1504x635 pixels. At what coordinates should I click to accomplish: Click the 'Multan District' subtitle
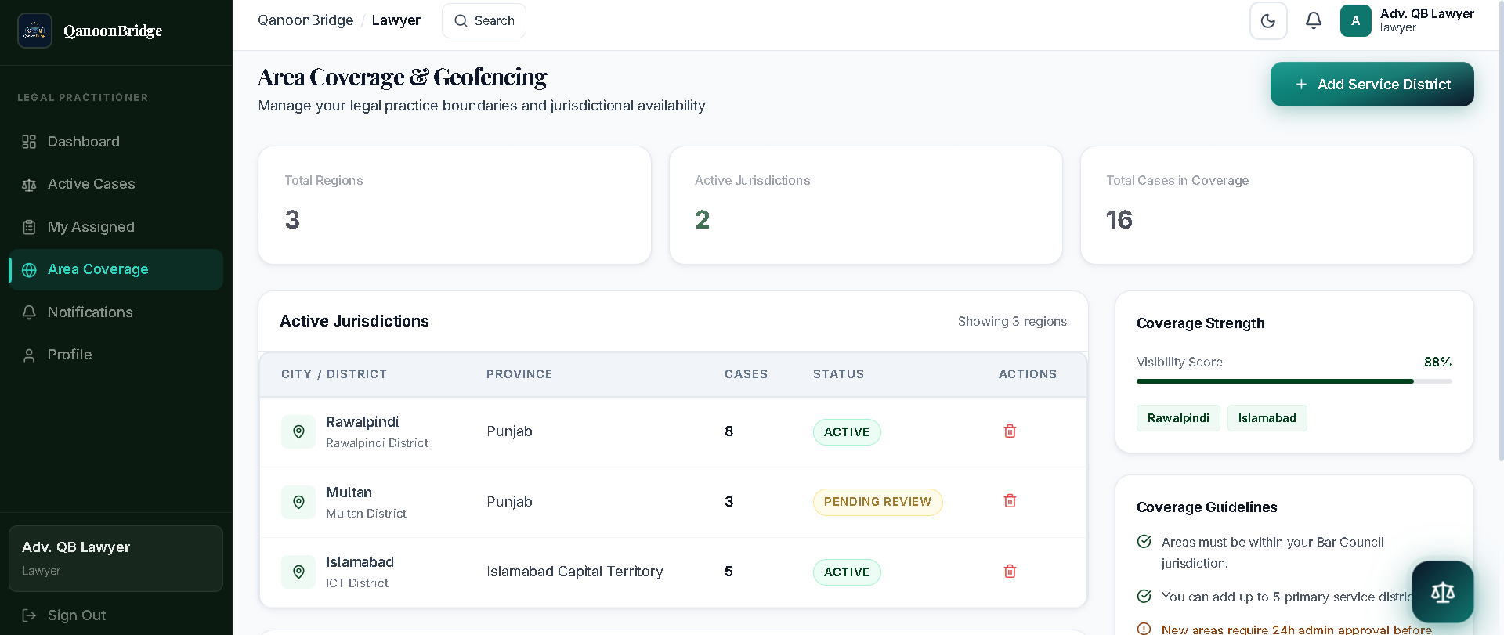pos(366,514)
